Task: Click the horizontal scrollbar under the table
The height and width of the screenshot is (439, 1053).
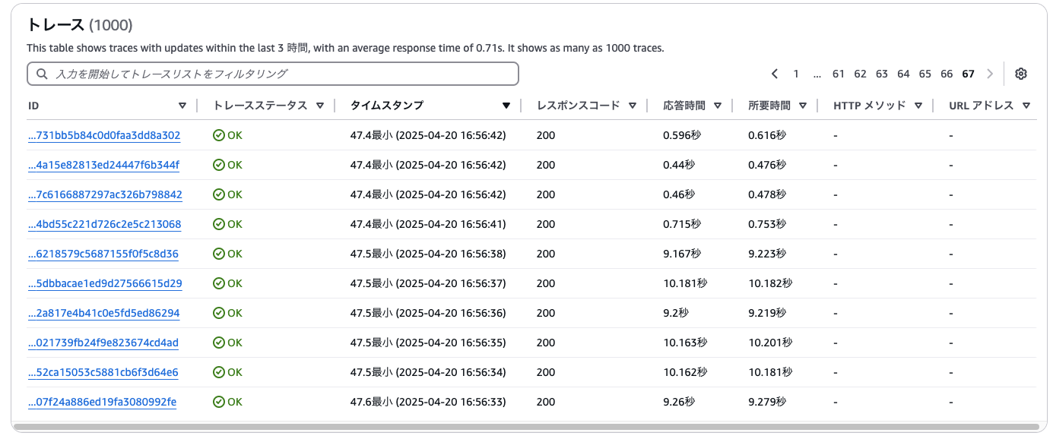Action: [x=526, y=428]
